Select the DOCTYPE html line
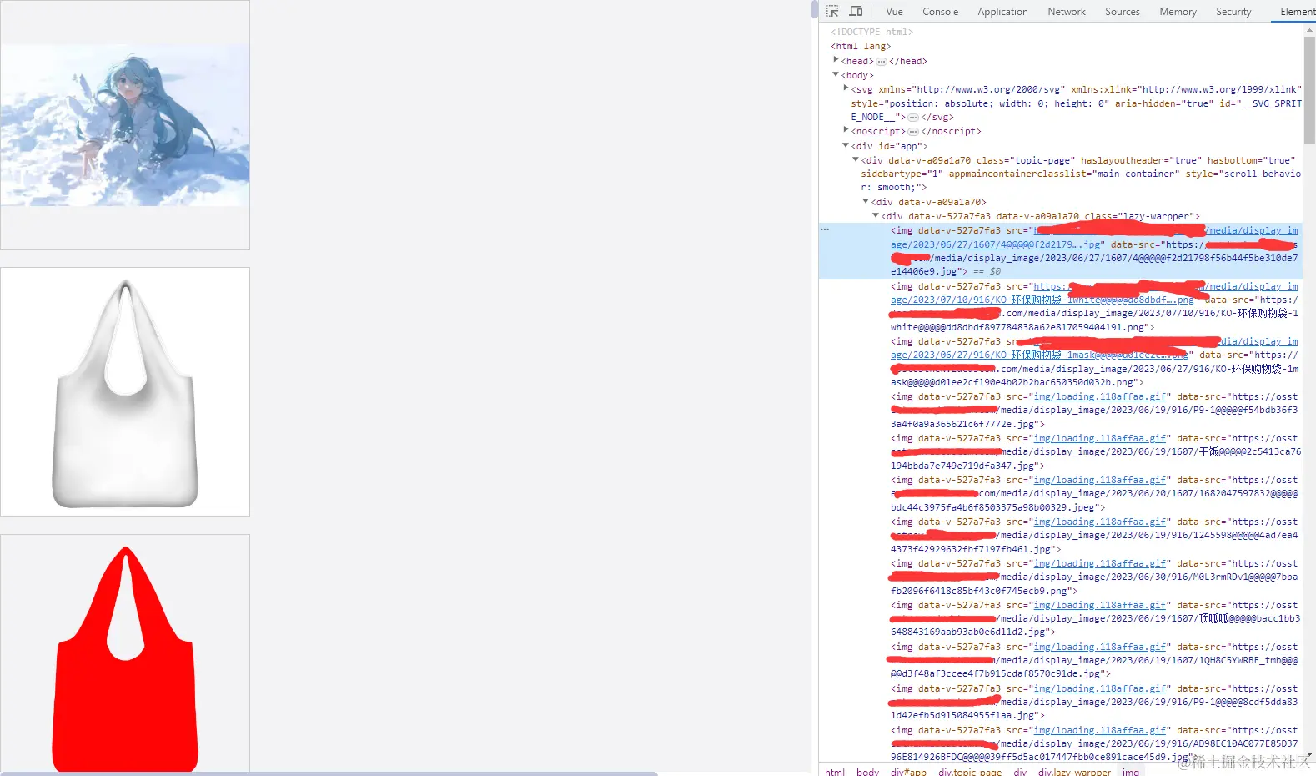The image size is (1316, 776). (x=871, y=32)
